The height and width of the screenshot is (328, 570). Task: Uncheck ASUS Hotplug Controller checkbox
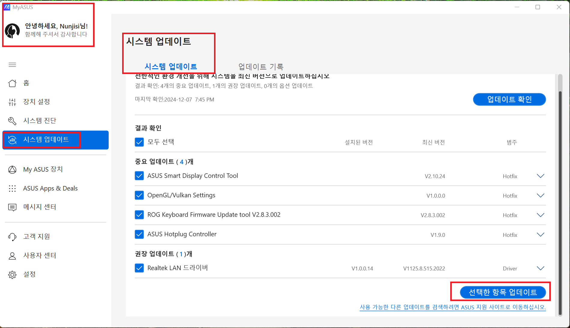[139, 234]
